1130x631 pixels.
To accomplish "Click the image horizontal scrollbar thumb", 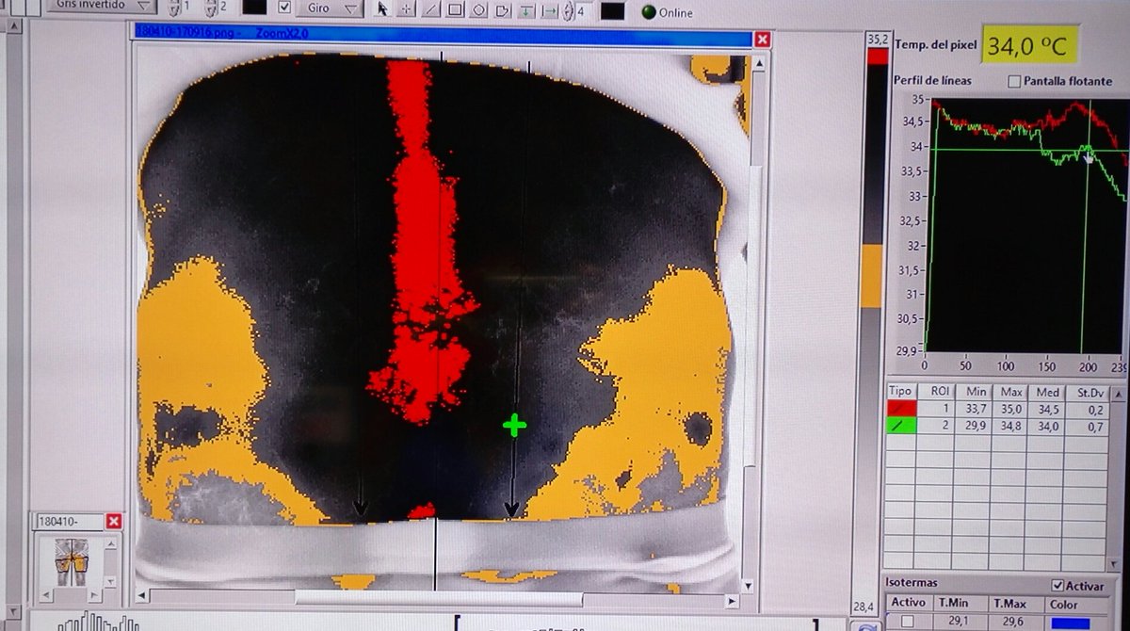I will tap(438, 598).
